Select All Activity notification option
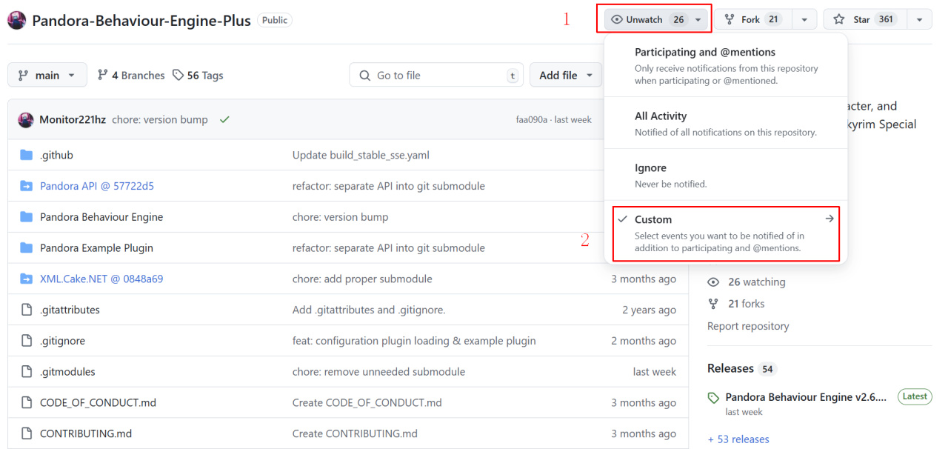Screen dimensions: 948x449 (726, 124)
